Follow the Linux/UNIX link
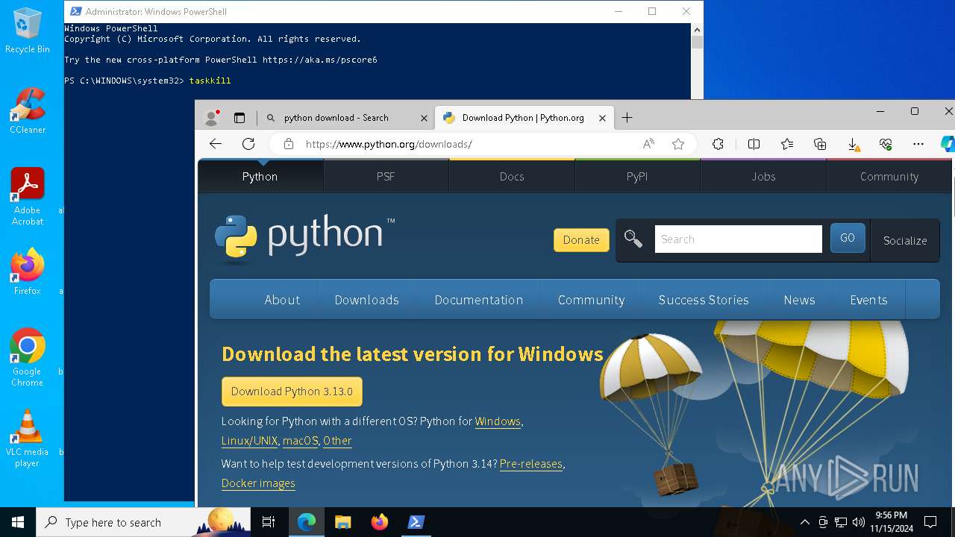The height and width of the screenshot is (537, 955). click(249, 441)
